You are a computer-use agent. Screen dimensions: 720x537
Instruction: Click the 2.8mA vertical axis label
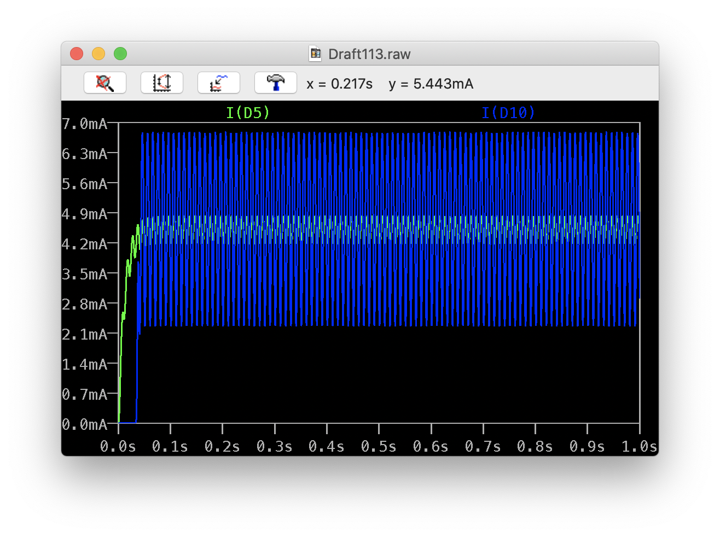pyautogui.click(x=85, y=305)
